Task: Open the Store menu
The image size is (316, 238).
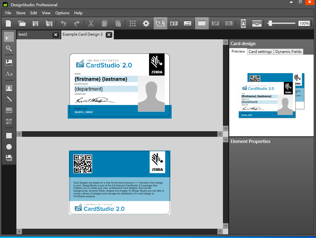Action: 21,13
